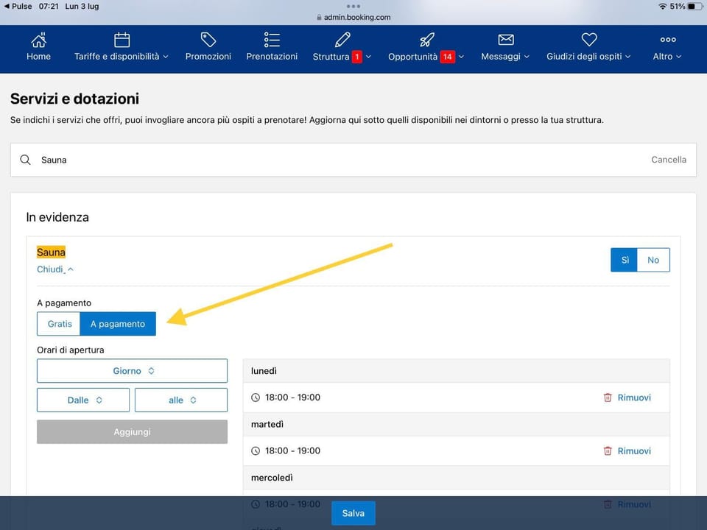The image size is (707, 530).
Task: Open the Home house icon
Action: click(x=38, y=40)
